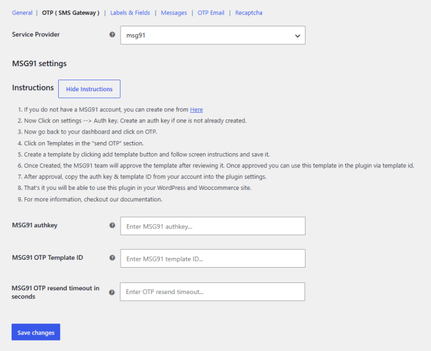Click the Service Provider label

(x=36, y=34)
